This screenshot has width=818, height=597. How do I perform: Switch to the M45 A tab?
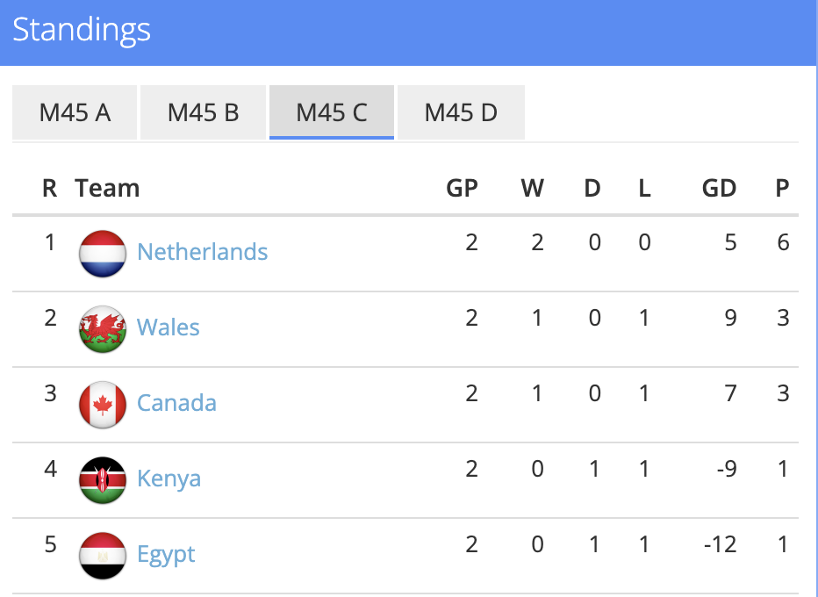(x=75, y=112)
